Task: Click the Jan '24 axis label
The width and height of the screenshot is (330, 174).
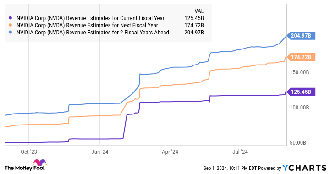Action: pos(100,152)
